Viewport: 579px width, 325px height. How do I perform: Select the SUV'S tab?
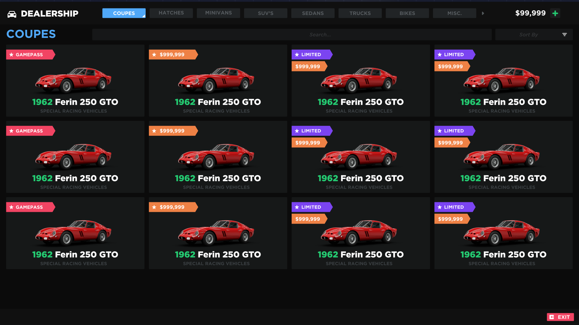click(265, 13)
